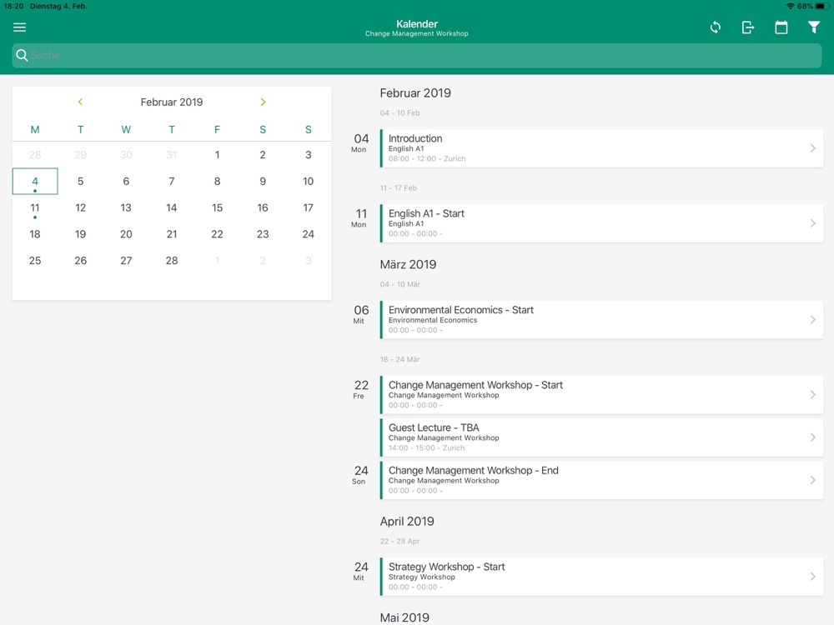
Task: Go to previous month arrow
Action: 80,102
